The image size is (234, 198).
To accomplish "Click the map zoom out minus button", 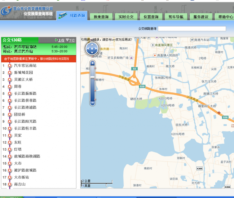I will coord(92,103).
